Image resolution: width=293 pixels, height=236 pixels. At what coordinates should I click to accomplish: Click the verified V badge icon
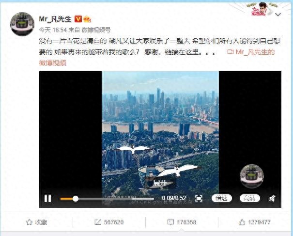click(78, 19)
